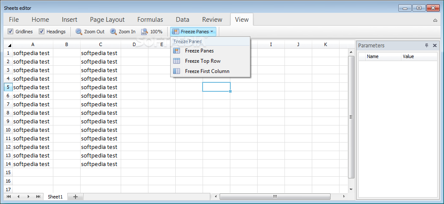This screenshot has height=204, width=444.
Task: Select column I header
Action: (x=271, y=44)
